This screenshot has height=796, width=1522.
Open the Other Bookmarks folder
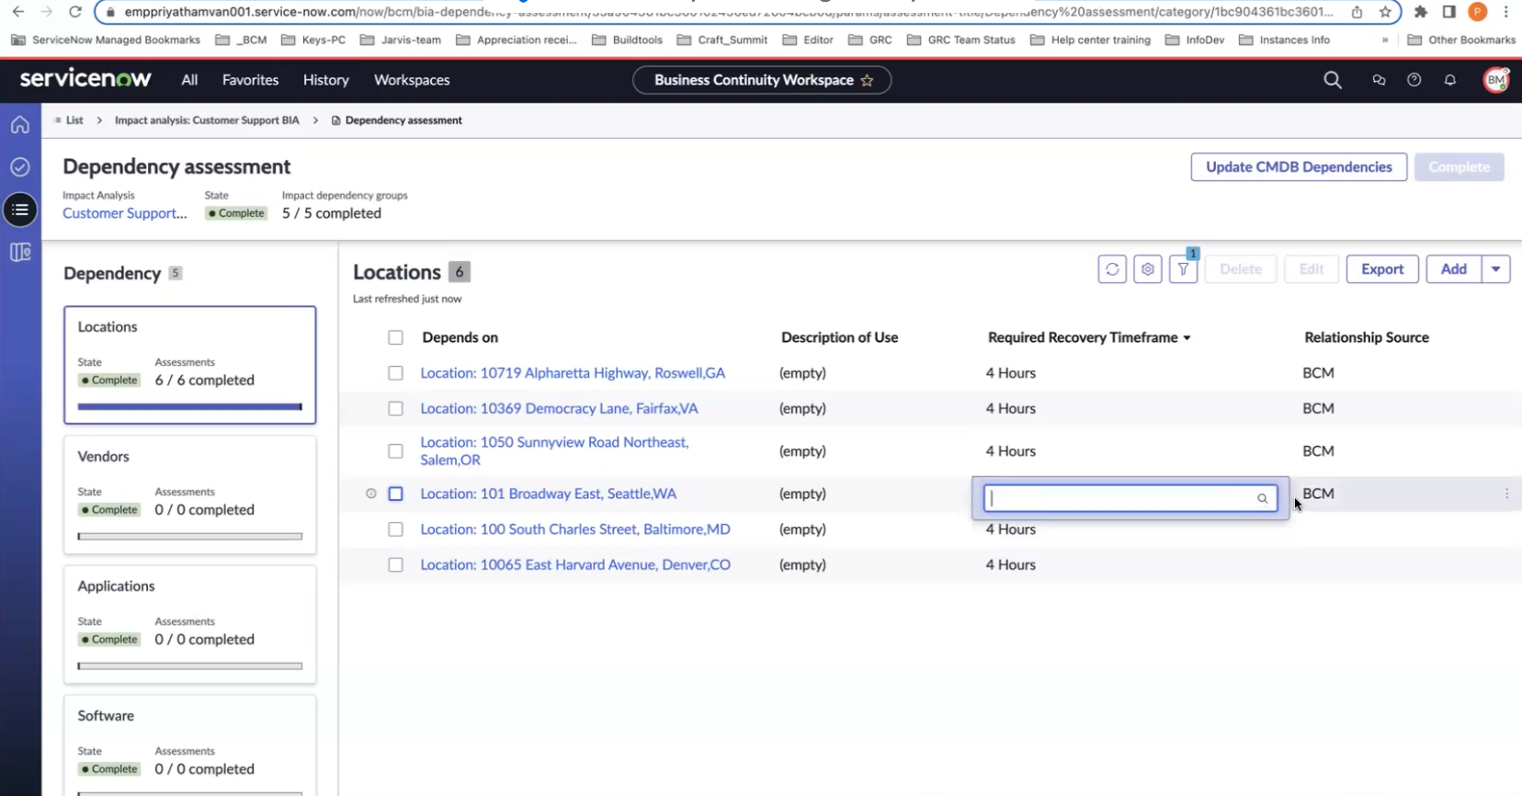[1461, 40]
